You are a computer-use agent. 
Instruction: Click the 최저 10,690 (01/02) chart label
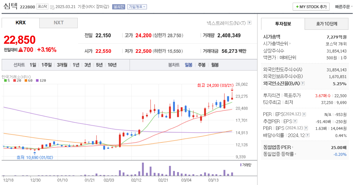click(35, 157)
